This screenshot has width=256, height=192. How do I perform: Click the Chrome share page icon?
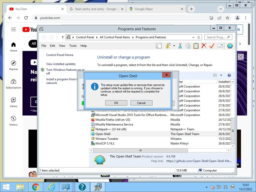tap(219, 18)
